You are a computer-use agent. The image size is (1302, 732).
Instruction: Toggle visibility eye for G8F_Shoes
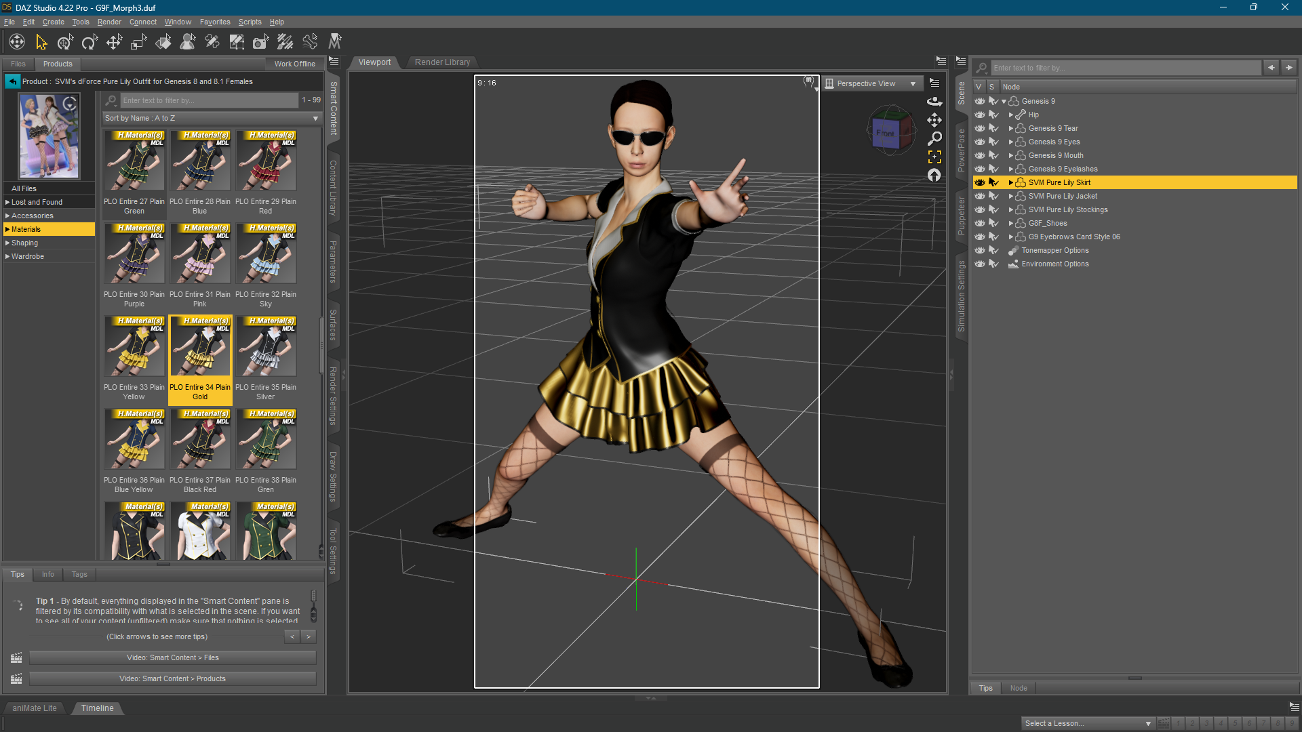(x=980, y=224)
